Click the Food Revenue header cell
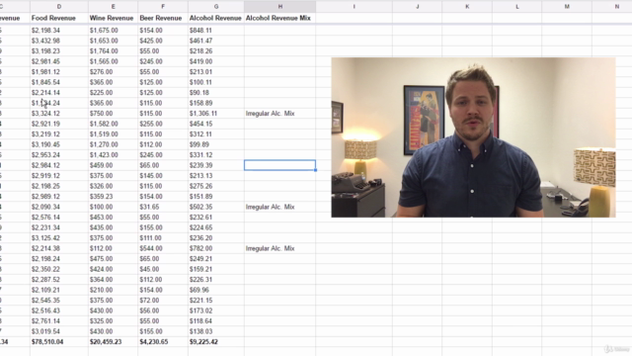Viewport: 632px width, 356px height. pyautogui.click(x=59, y=18)
